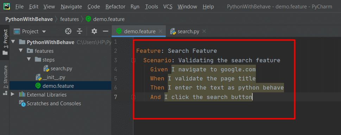
Task: Open the Window menu
Action: (x=188, y=7)
